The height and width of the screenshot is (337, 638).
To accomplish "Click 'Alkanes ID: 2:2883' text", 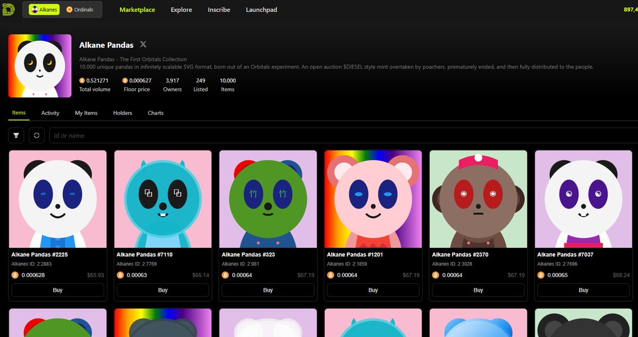I will 32,264.
